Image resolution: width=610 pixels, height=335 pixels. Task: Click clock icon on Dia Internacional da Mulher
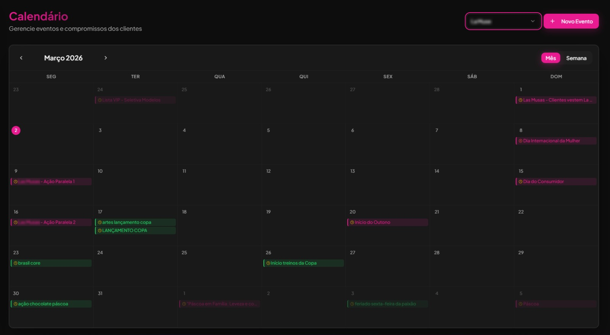pos(520,141)
